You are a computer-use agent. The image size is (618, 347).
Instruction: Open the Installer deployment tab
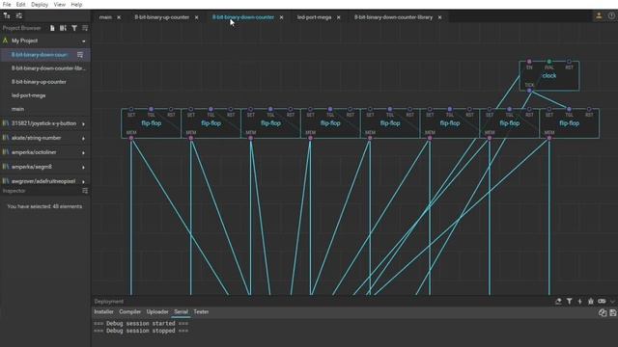(103, 311)
